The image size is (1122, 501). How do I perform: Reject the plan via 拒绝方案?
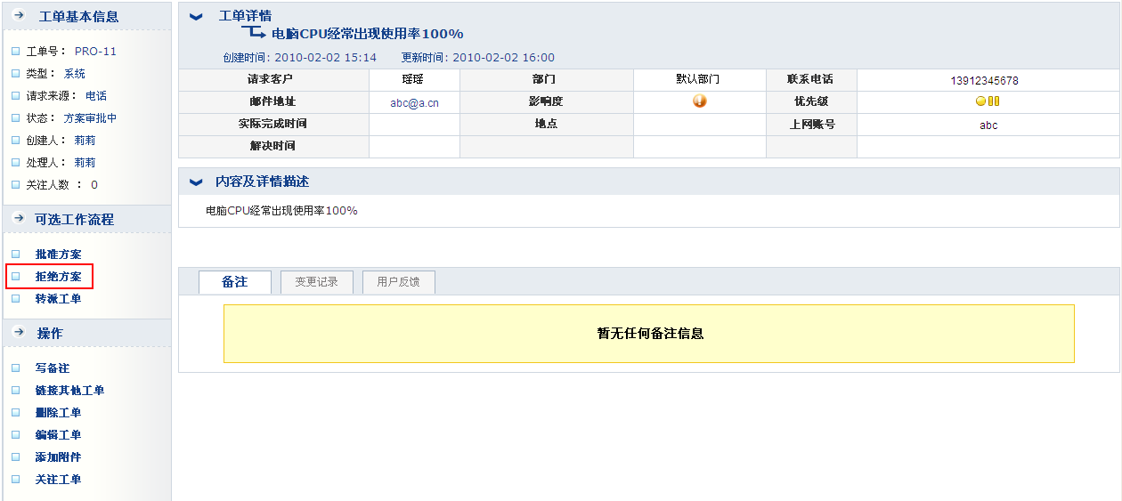(x=58, y=277)
